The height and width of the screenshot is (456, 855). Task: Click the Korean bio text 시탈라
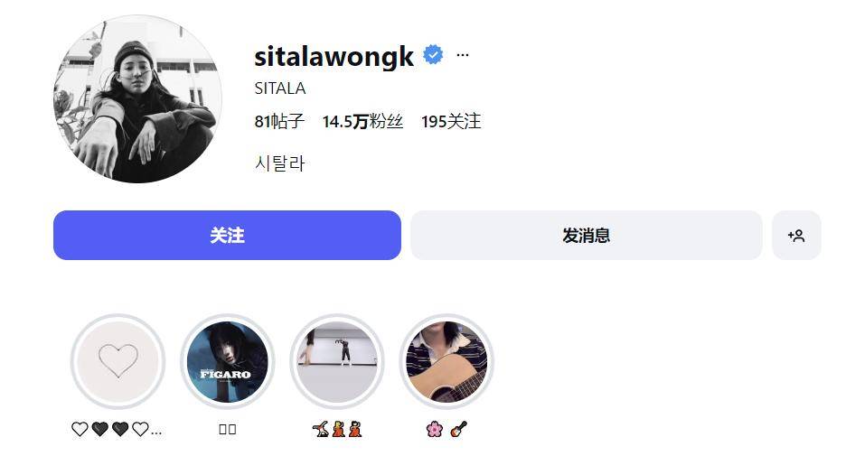(280, 163)
